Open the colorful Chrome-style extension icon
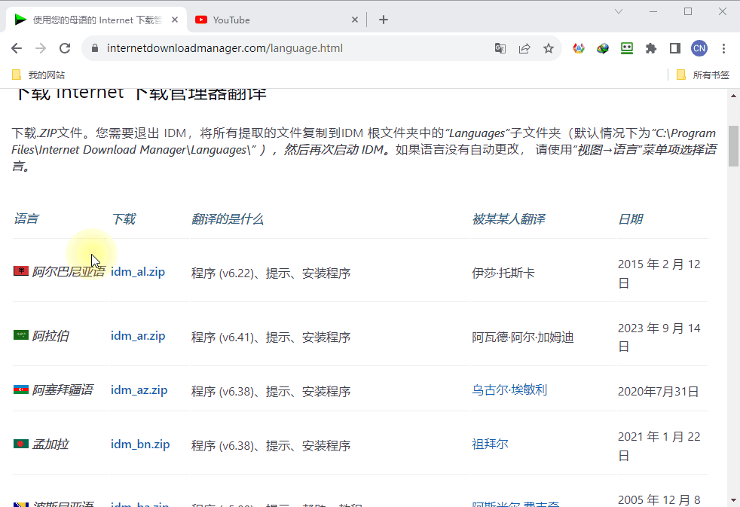This screenshot has width=740, height=507. 579,48
